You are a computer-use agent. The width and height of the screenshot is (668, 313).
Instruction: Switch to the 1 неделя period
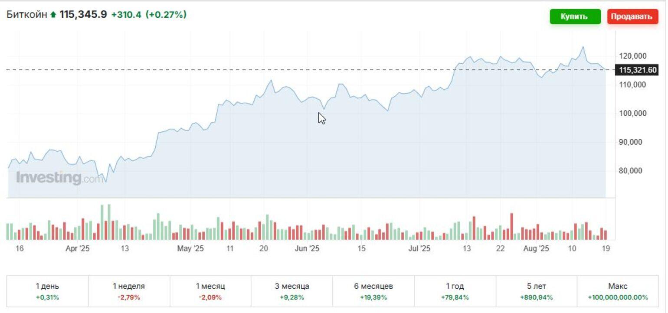pos(129,291)
